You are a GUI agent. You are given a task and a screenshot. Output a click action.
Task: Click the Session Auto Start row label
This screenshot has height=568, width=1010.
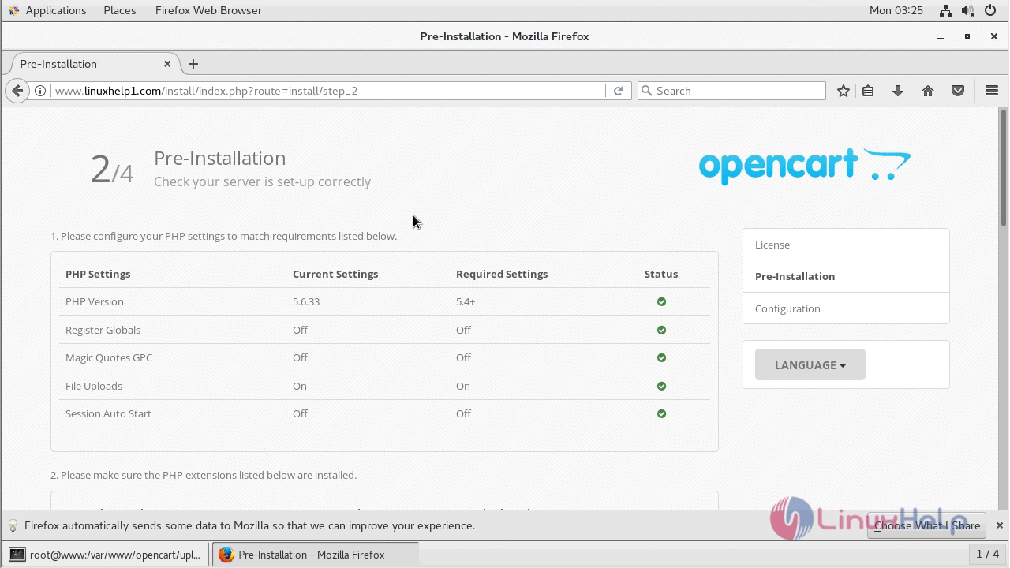108,413
